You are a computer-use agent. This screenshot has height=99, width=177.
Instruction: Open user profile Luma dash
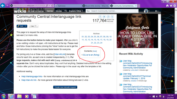tap(134, 70)
